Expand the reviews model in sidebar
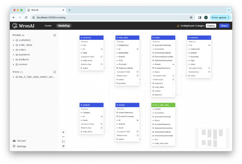 tap(13, 65)
